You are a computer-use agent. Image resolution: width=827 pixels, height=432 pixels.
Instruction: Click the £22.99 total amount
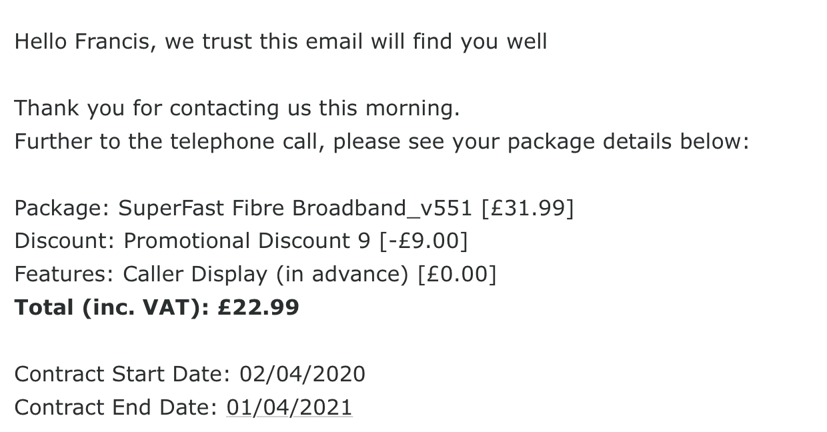pyautogui.click(x=259, y=308)
